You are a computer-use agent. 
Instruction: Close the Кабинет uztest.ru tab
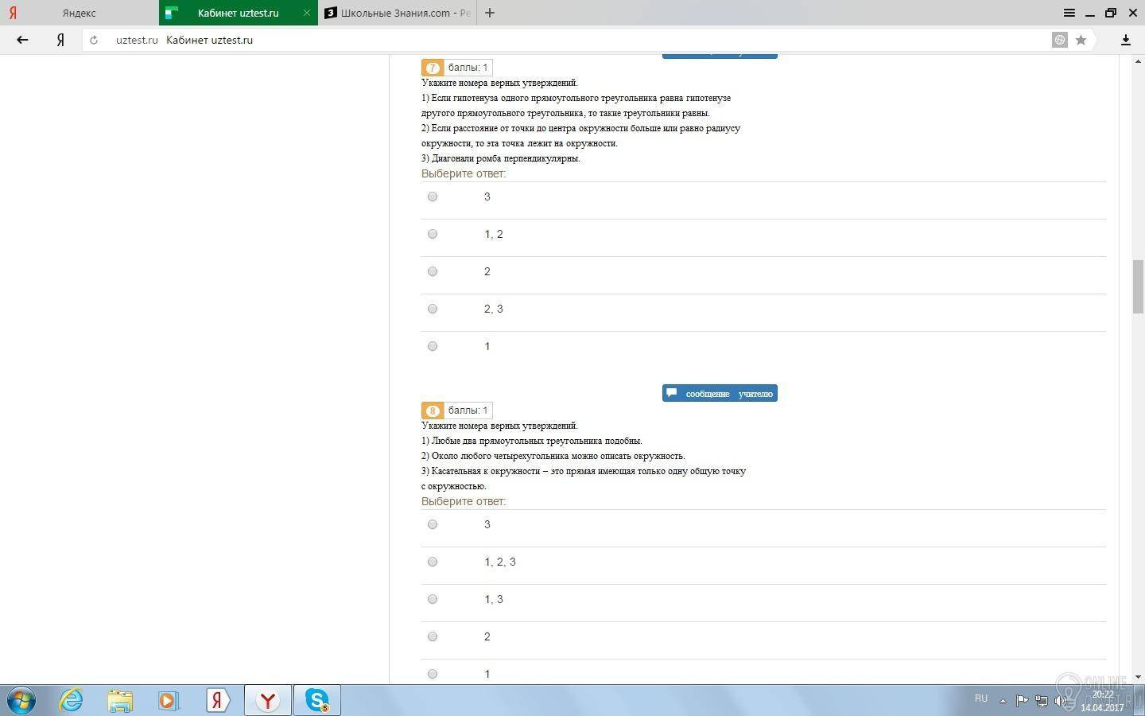click(x=307, y=13)
